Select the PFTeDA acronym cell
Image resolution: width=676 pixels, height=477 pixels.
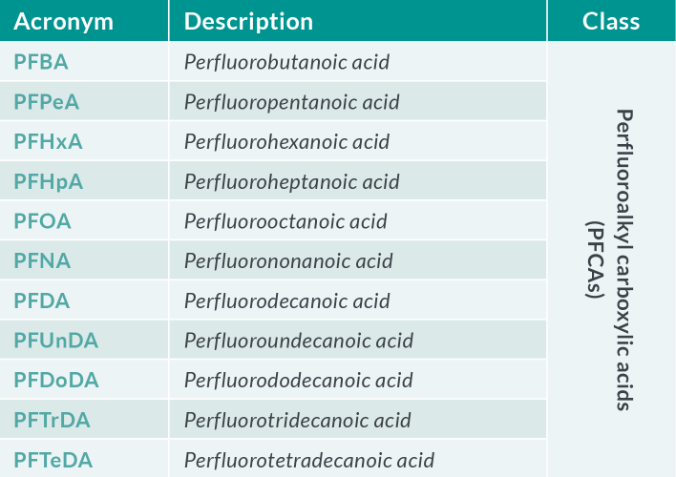pos(84,459)
